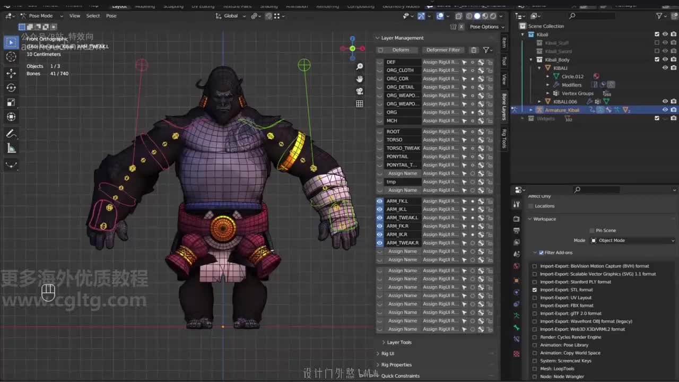Choose the Rotate tool

[11, 88]
